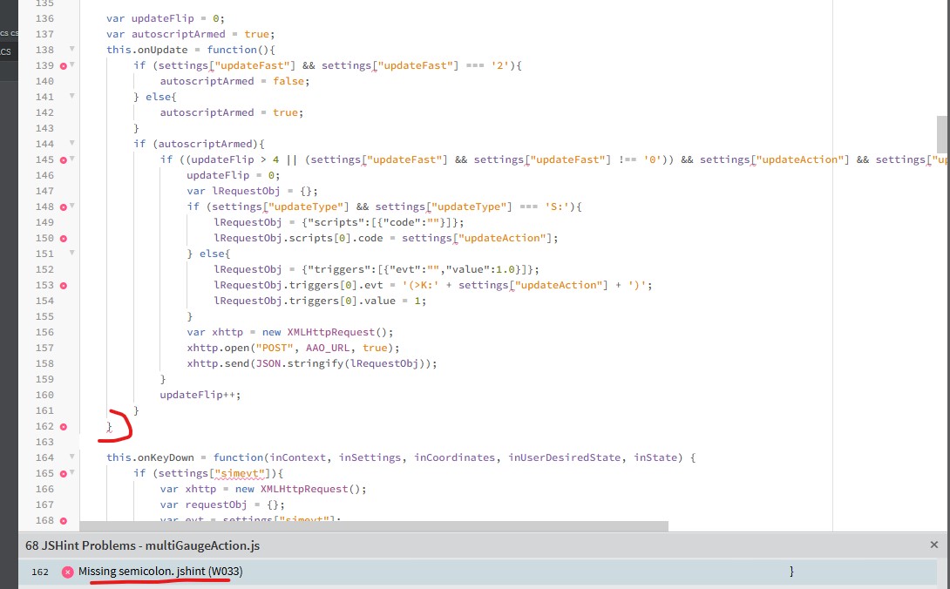This screenshot has width=950, height=589.
Task: Click 'JSON.stringify' on line 158
Action: tap(300, 363)
